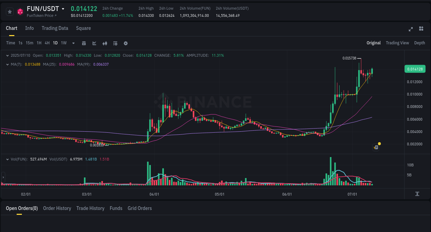Click the yellow dot marker on the chart

tap(379, 143)
